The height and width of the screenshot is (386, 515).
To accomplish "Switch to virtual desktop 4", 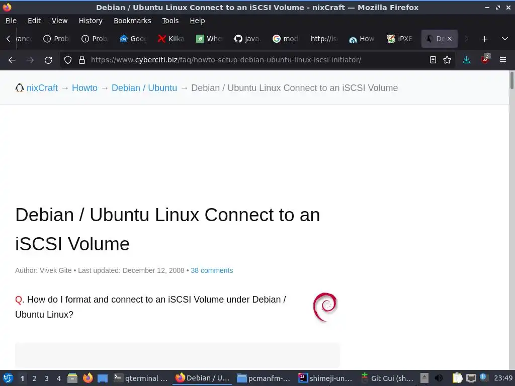I will 59,378.
